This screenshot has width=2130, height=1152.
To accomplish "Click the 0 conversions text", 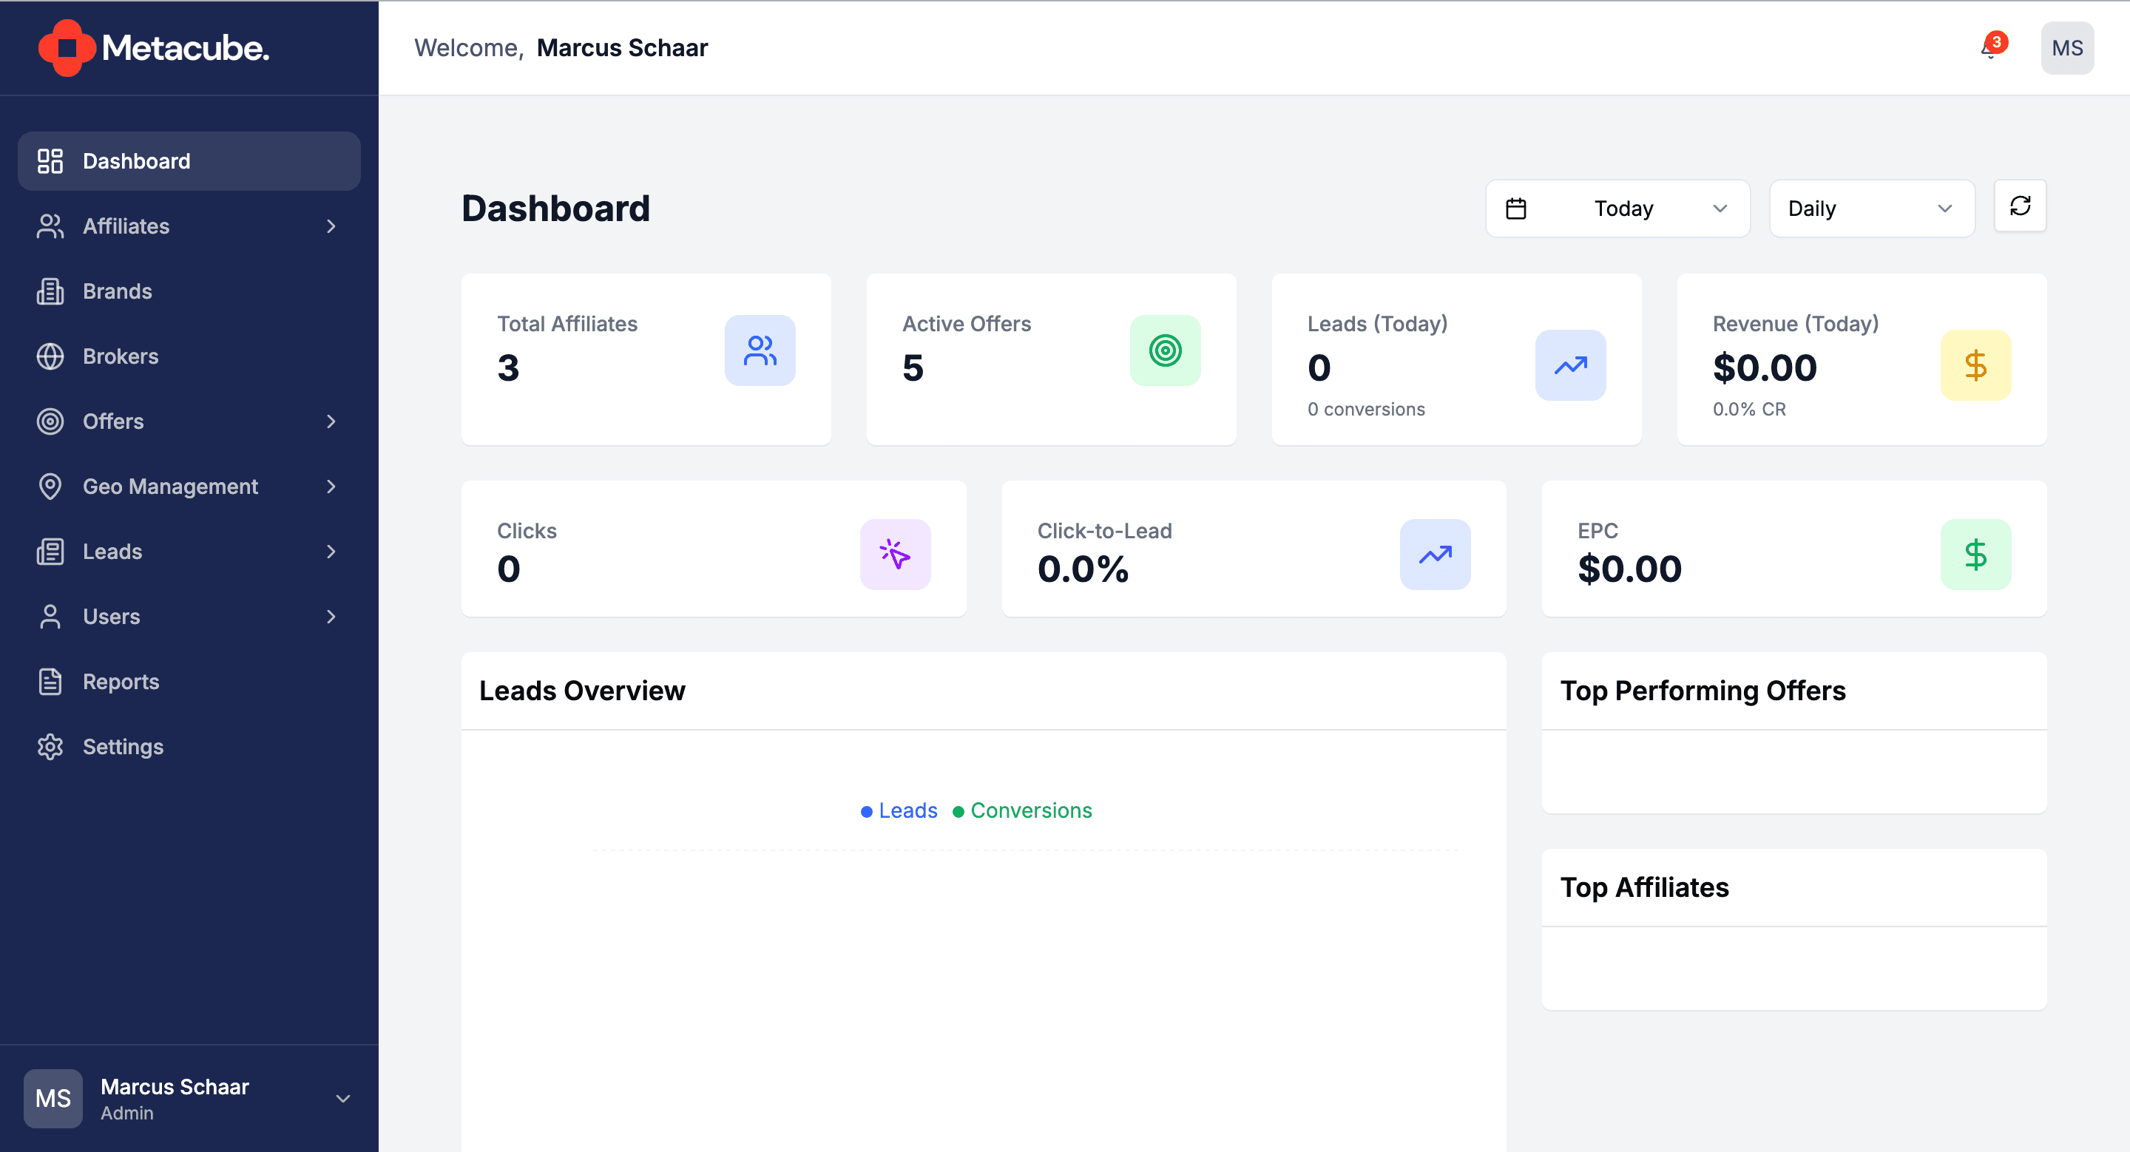I will (x=1366, y=409).
